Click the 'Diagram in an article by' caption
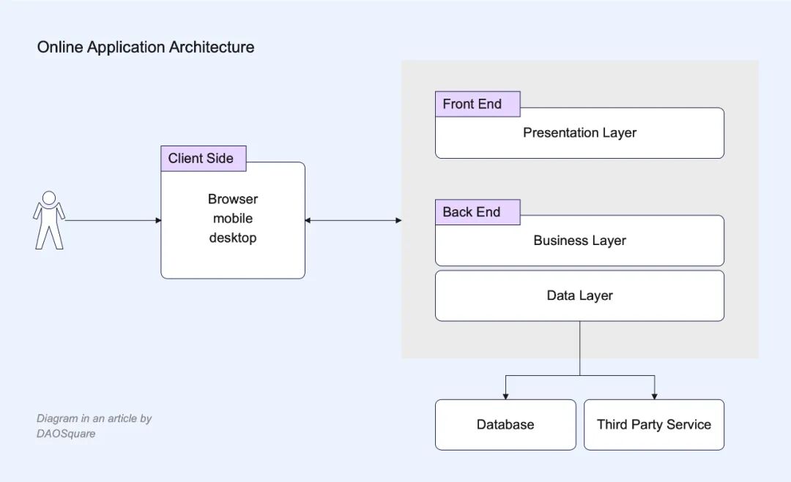 [x=94, y=418]
